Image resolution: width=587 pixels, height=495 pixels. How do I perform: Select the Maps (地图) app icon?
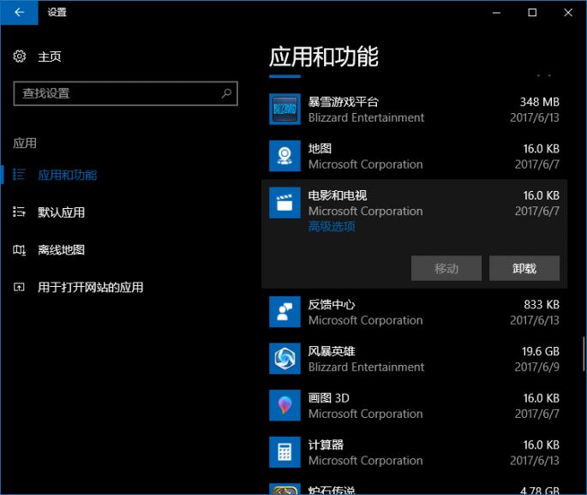click(285, 156)
